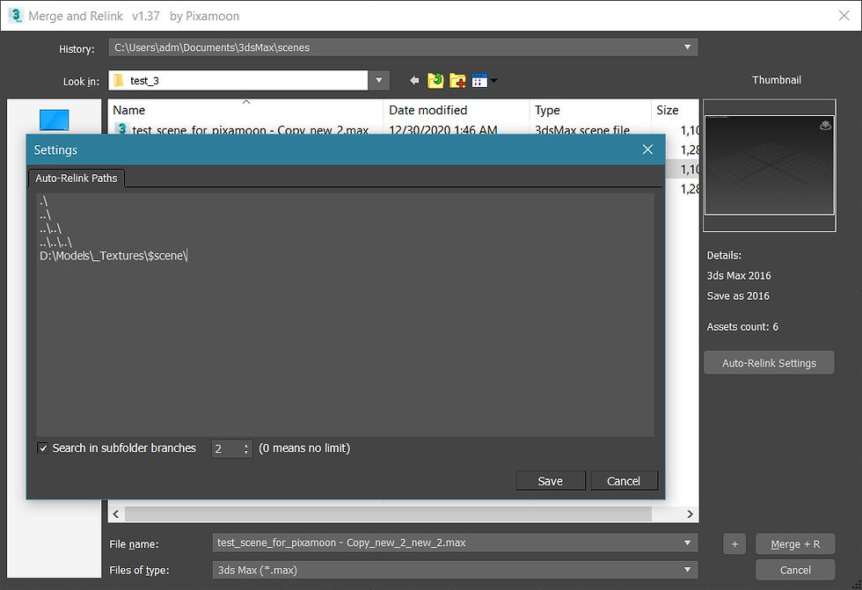
Task: Click the 'Assets count: 6' text
Action: click(742, 327)
